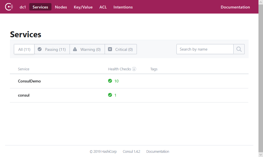This screenshot has height=157, width=263.
Task: Click the Health Checks info icon
Action: pos(134,69)
